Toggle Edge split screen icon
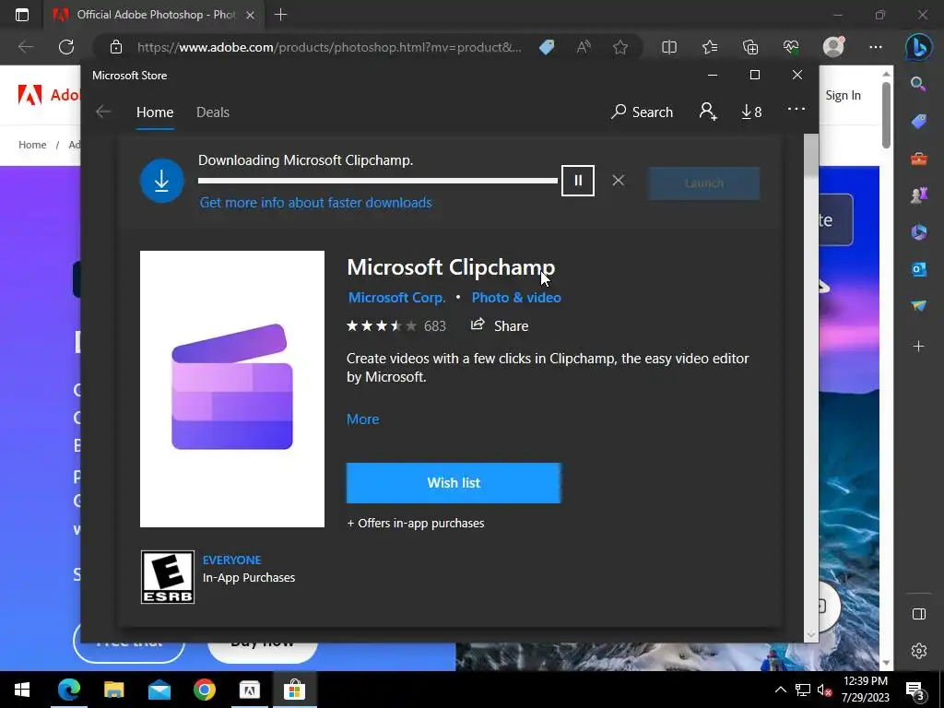Screen dimensions: 944x708 pyautogui.click(x=669, y=47)
